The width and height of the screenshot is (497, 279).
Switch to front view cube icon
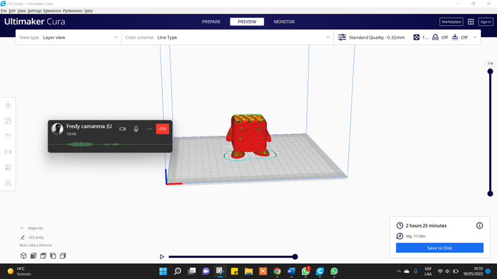click(33, 255)
